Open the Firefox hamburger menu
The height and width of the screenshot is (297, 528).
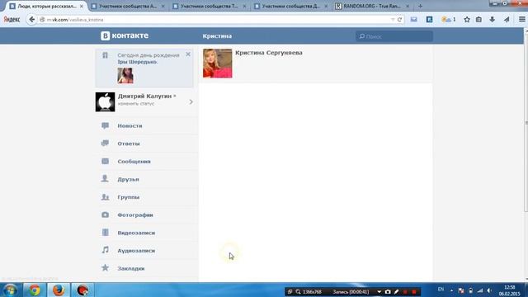521,20
